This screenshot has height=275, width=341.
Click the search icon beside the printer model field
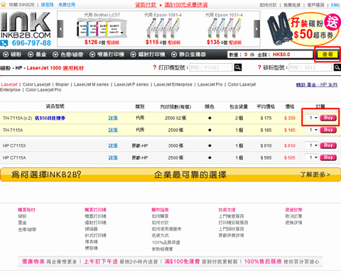tap(238, 67)
